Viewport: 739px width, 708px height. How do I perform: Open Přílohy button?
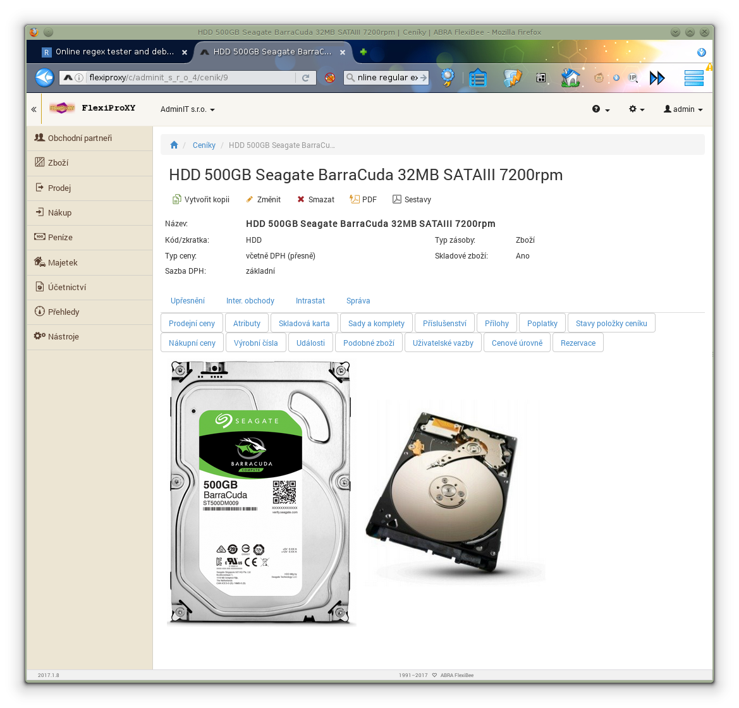click(497, 324)
